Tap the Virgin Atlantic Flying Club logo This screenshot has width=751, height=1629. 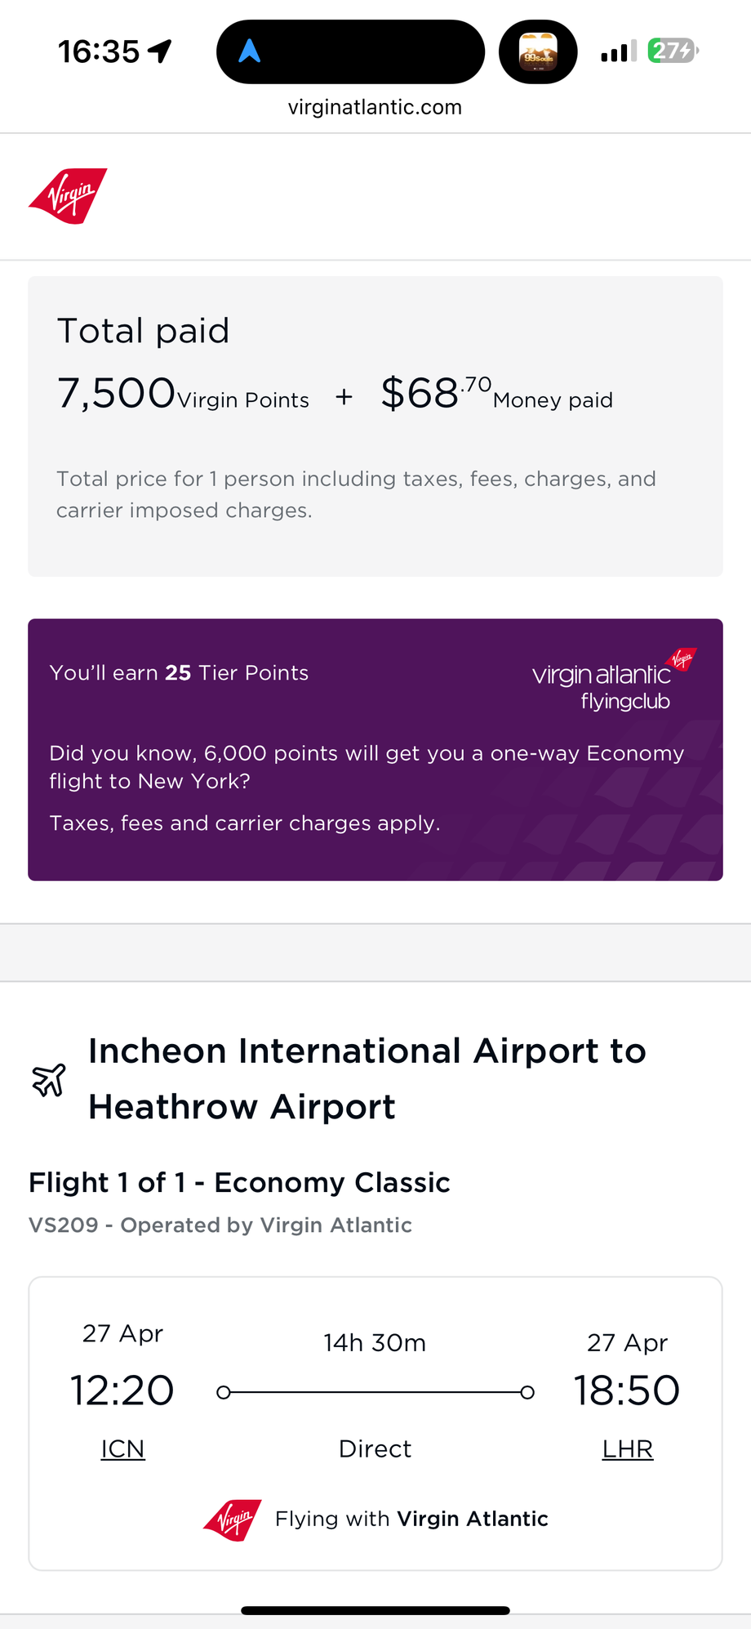coord(613,680)
